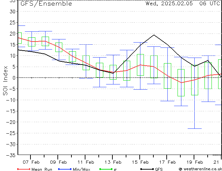Click the 19 Feb axis label

click(195, 162)
